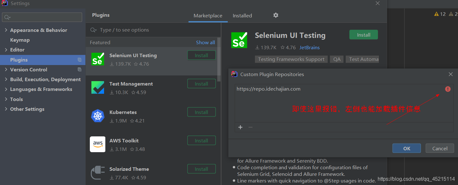Add a repository with the plus icon
458x185 pixels.
pyautogui.click(x=240, y=127)
